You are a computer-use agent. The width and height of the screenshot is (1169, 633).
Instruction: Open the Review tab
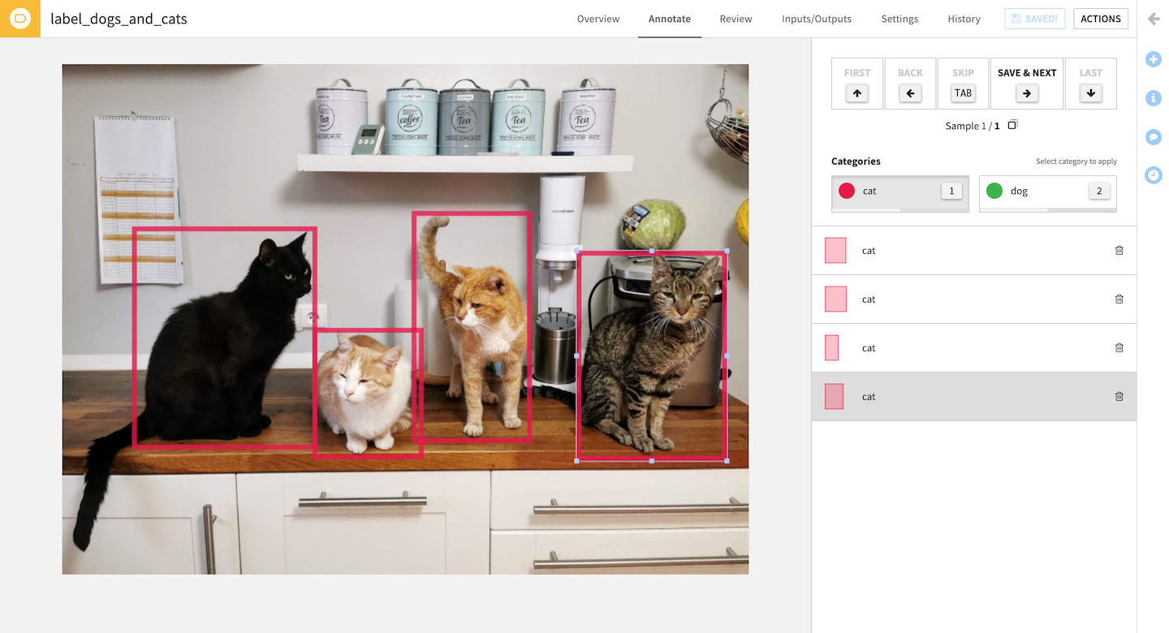pos(735,19)
